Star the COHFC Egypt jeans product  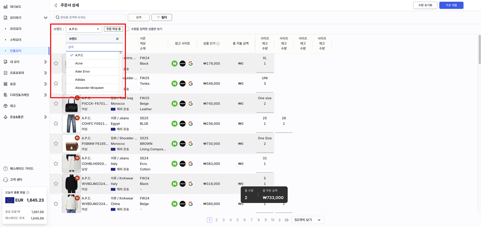(56, 124)
